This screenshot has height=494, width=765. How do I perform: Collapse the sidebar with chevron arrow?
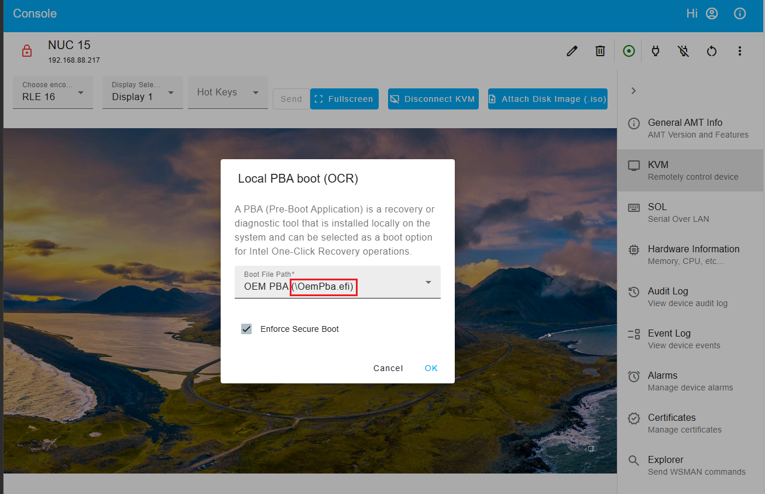(x=633, y=91)
